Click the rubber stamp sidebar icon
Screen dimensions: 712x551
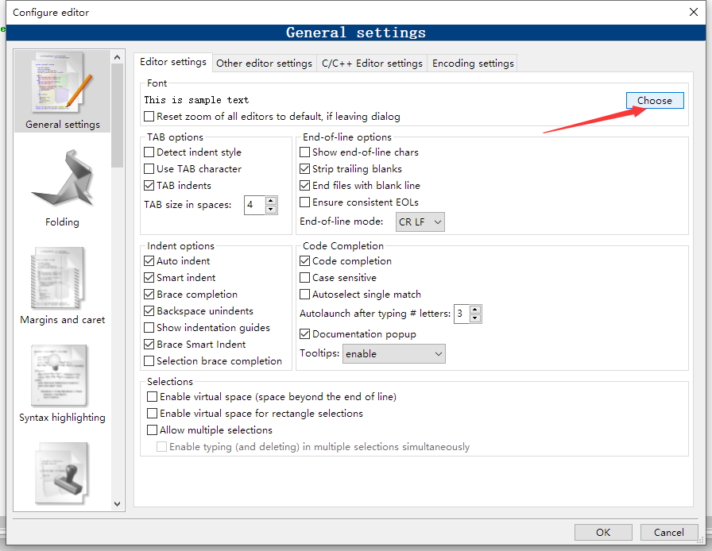coord(61,473)
